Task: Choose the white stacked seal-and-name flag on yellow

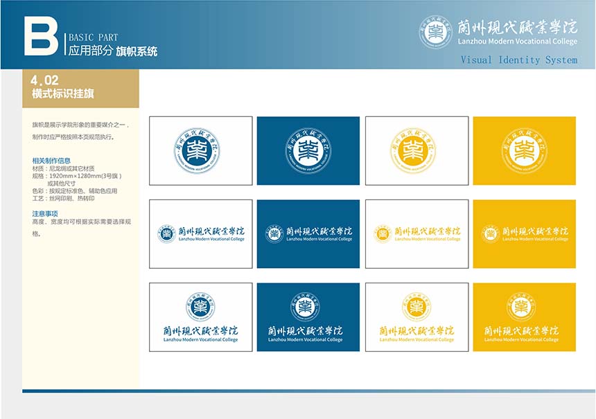Action: tap(524, 317)
